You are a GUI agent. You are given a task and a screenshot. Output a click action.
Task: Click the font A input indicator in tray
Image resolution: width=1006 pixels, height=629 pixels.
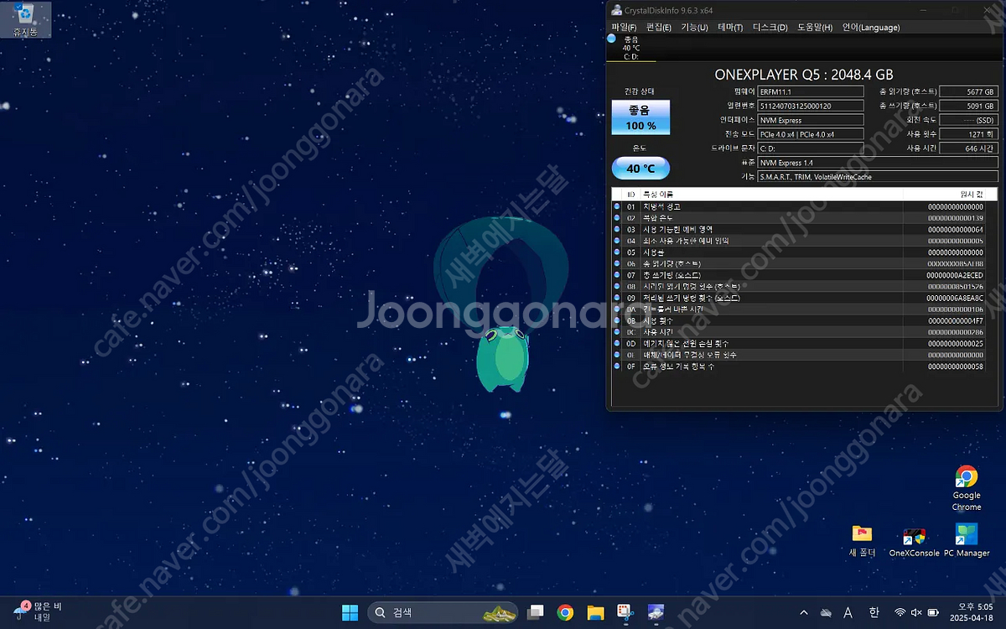click(848, 613)
